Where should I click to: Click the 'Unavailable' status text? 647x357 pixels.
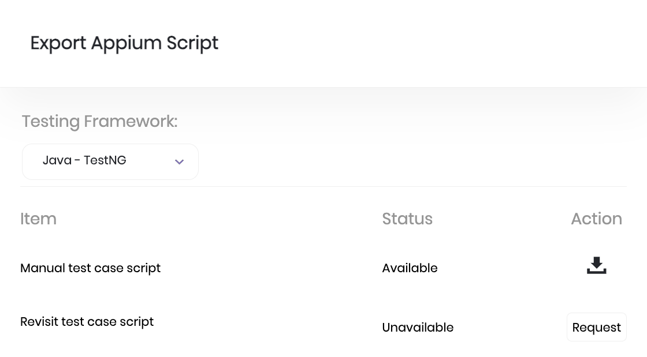(x=418, y=328)
